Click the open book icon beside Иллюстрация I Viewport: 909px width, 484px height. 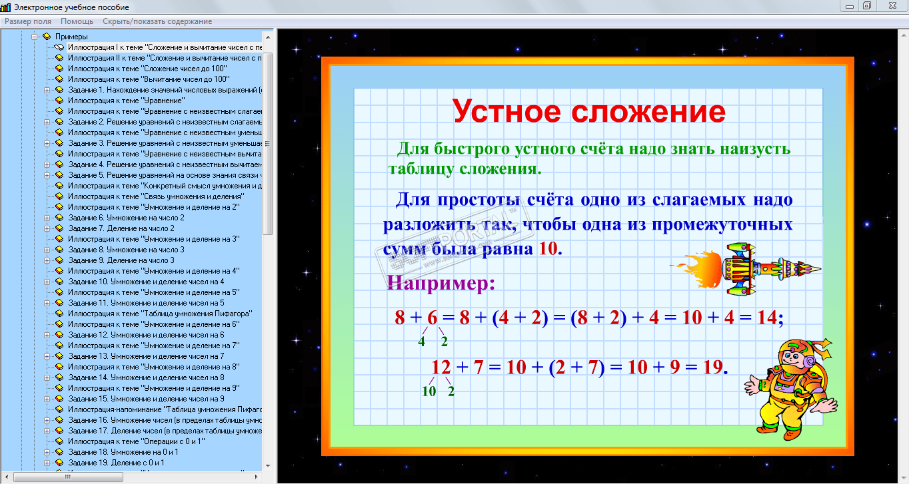(x=59, y=47)
